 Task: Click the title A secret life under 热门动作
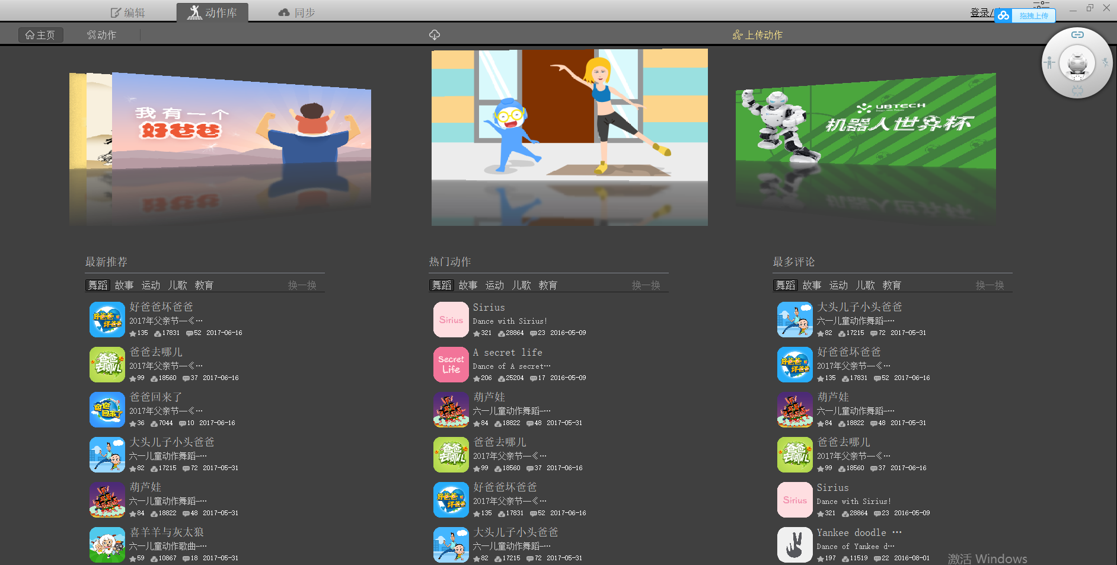(508, 352)
